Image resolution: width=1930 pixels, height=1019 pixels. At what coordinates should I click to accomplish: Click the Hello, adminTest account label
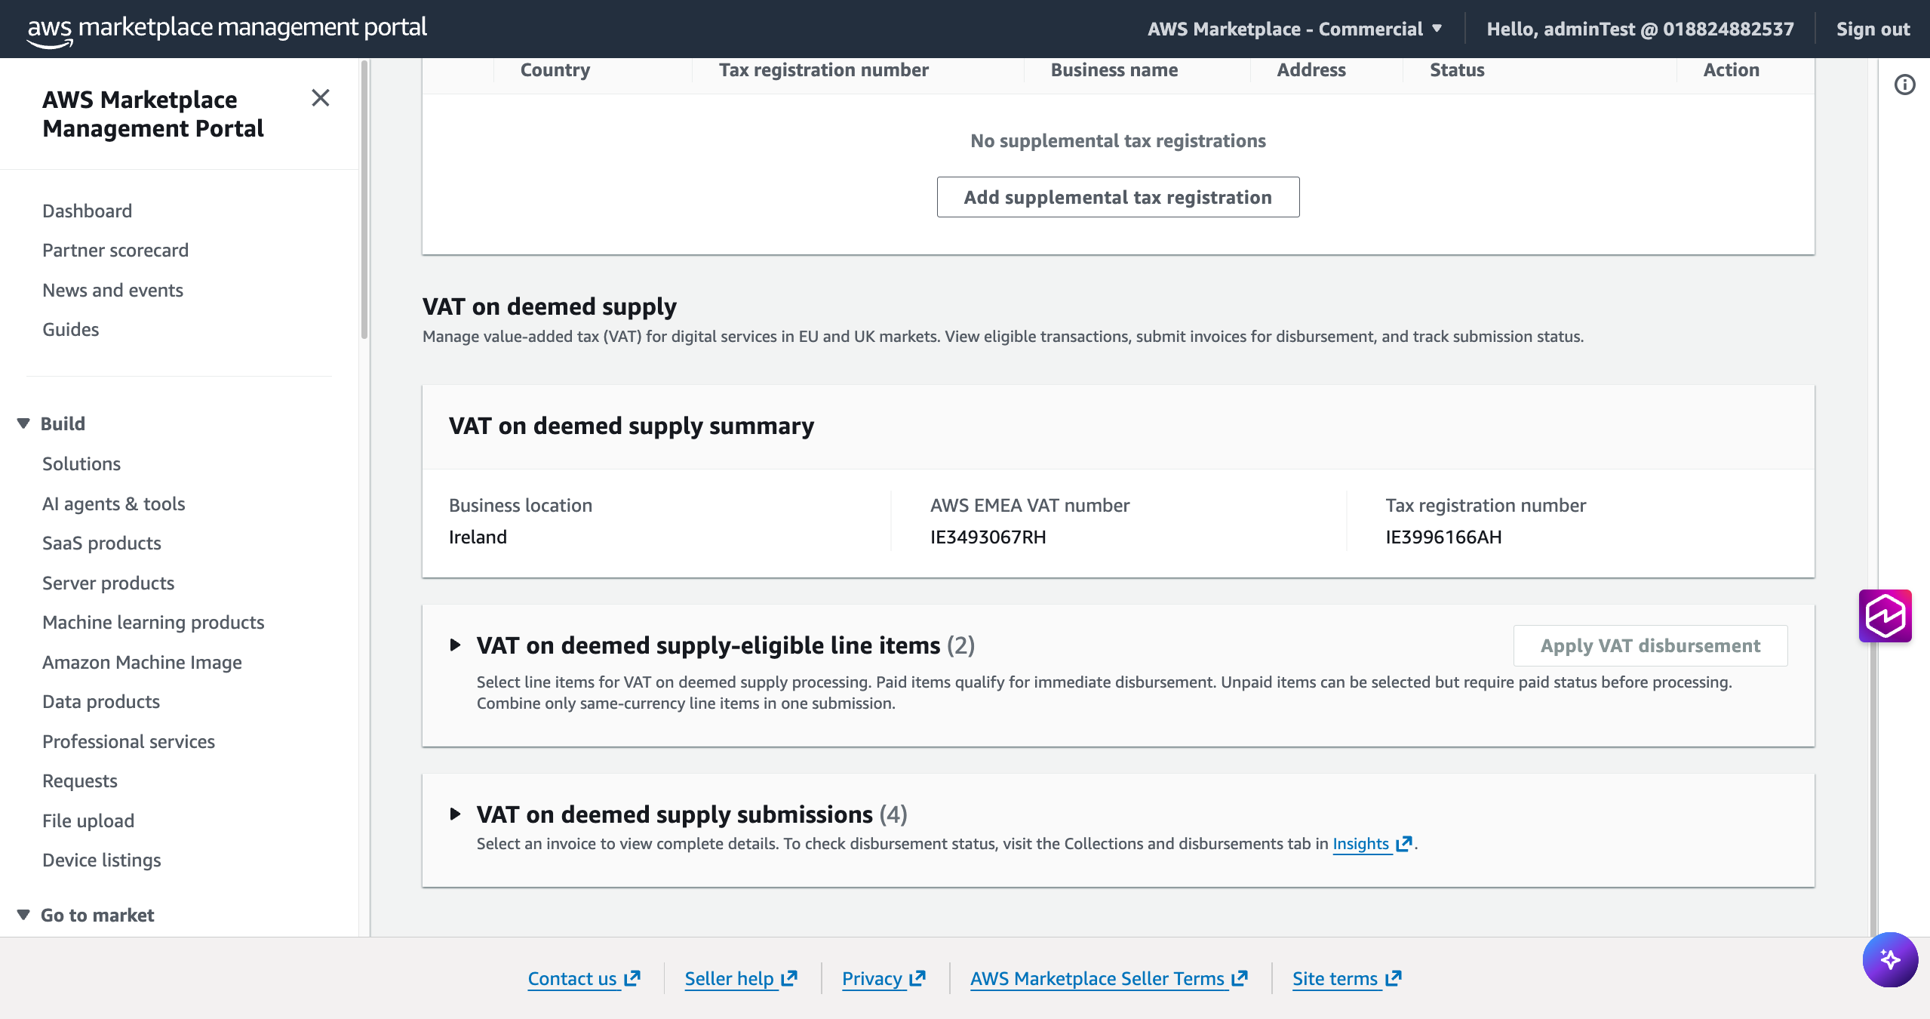click(x=1640, y=29)
